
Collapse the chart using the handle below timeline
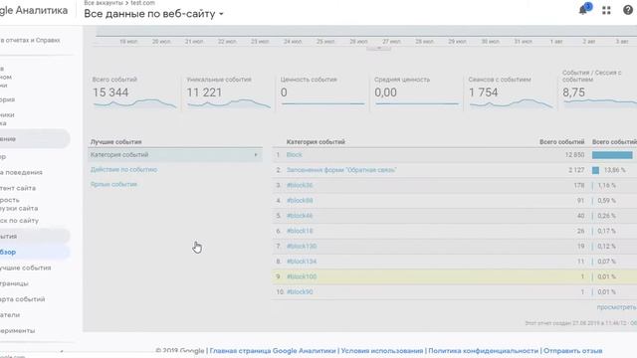click(x=378, y=49)
